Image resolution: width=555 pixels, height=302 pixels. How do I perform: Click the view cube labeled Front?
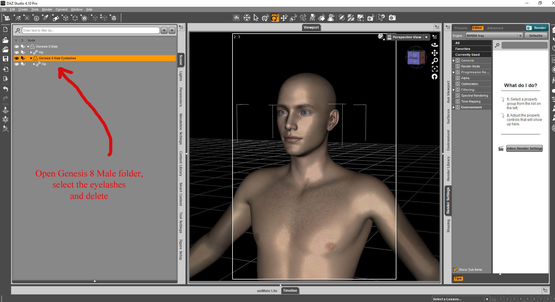coord(414,58)
